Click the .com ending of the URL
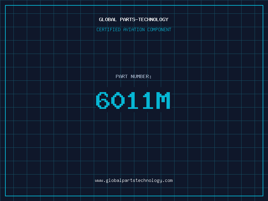Image resolution: width=268 pixels, height=201 pixels. pos(167,181)
